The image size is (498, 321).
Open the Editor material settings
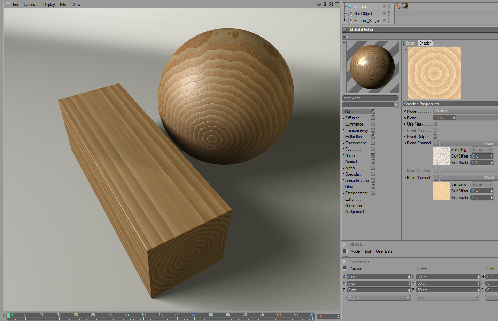(350, 199)
